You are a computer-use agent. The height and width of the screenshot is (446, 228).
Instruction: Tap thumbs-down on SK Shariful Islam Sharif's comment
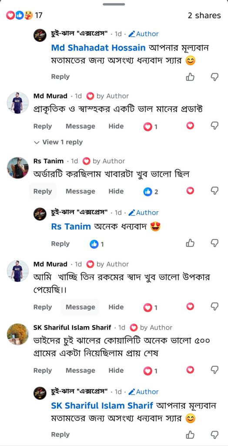215,370
